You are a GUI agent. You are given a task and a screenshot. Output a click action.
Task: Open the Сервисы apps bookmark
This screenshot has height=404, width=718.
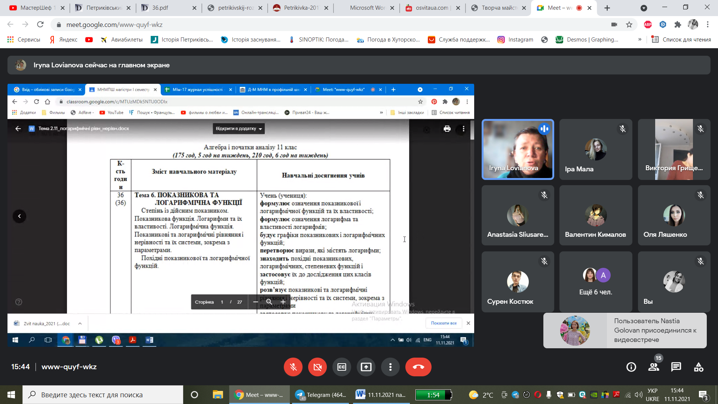24,40
